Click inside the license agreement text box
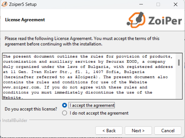Screen dimensions: 185x138 pyautogui.click(x=88, y=76)
